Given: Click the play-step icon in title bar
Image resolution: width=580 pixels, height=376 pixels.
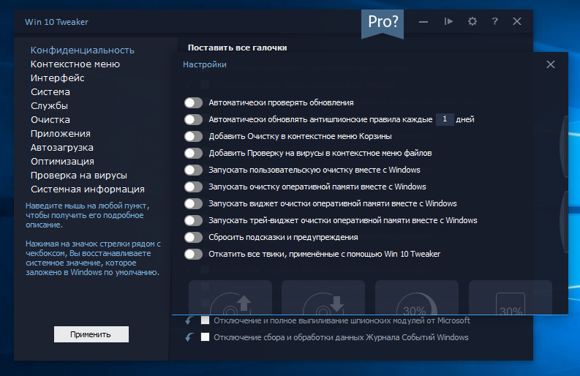Looking at the screenshot, I should (448, 21).
